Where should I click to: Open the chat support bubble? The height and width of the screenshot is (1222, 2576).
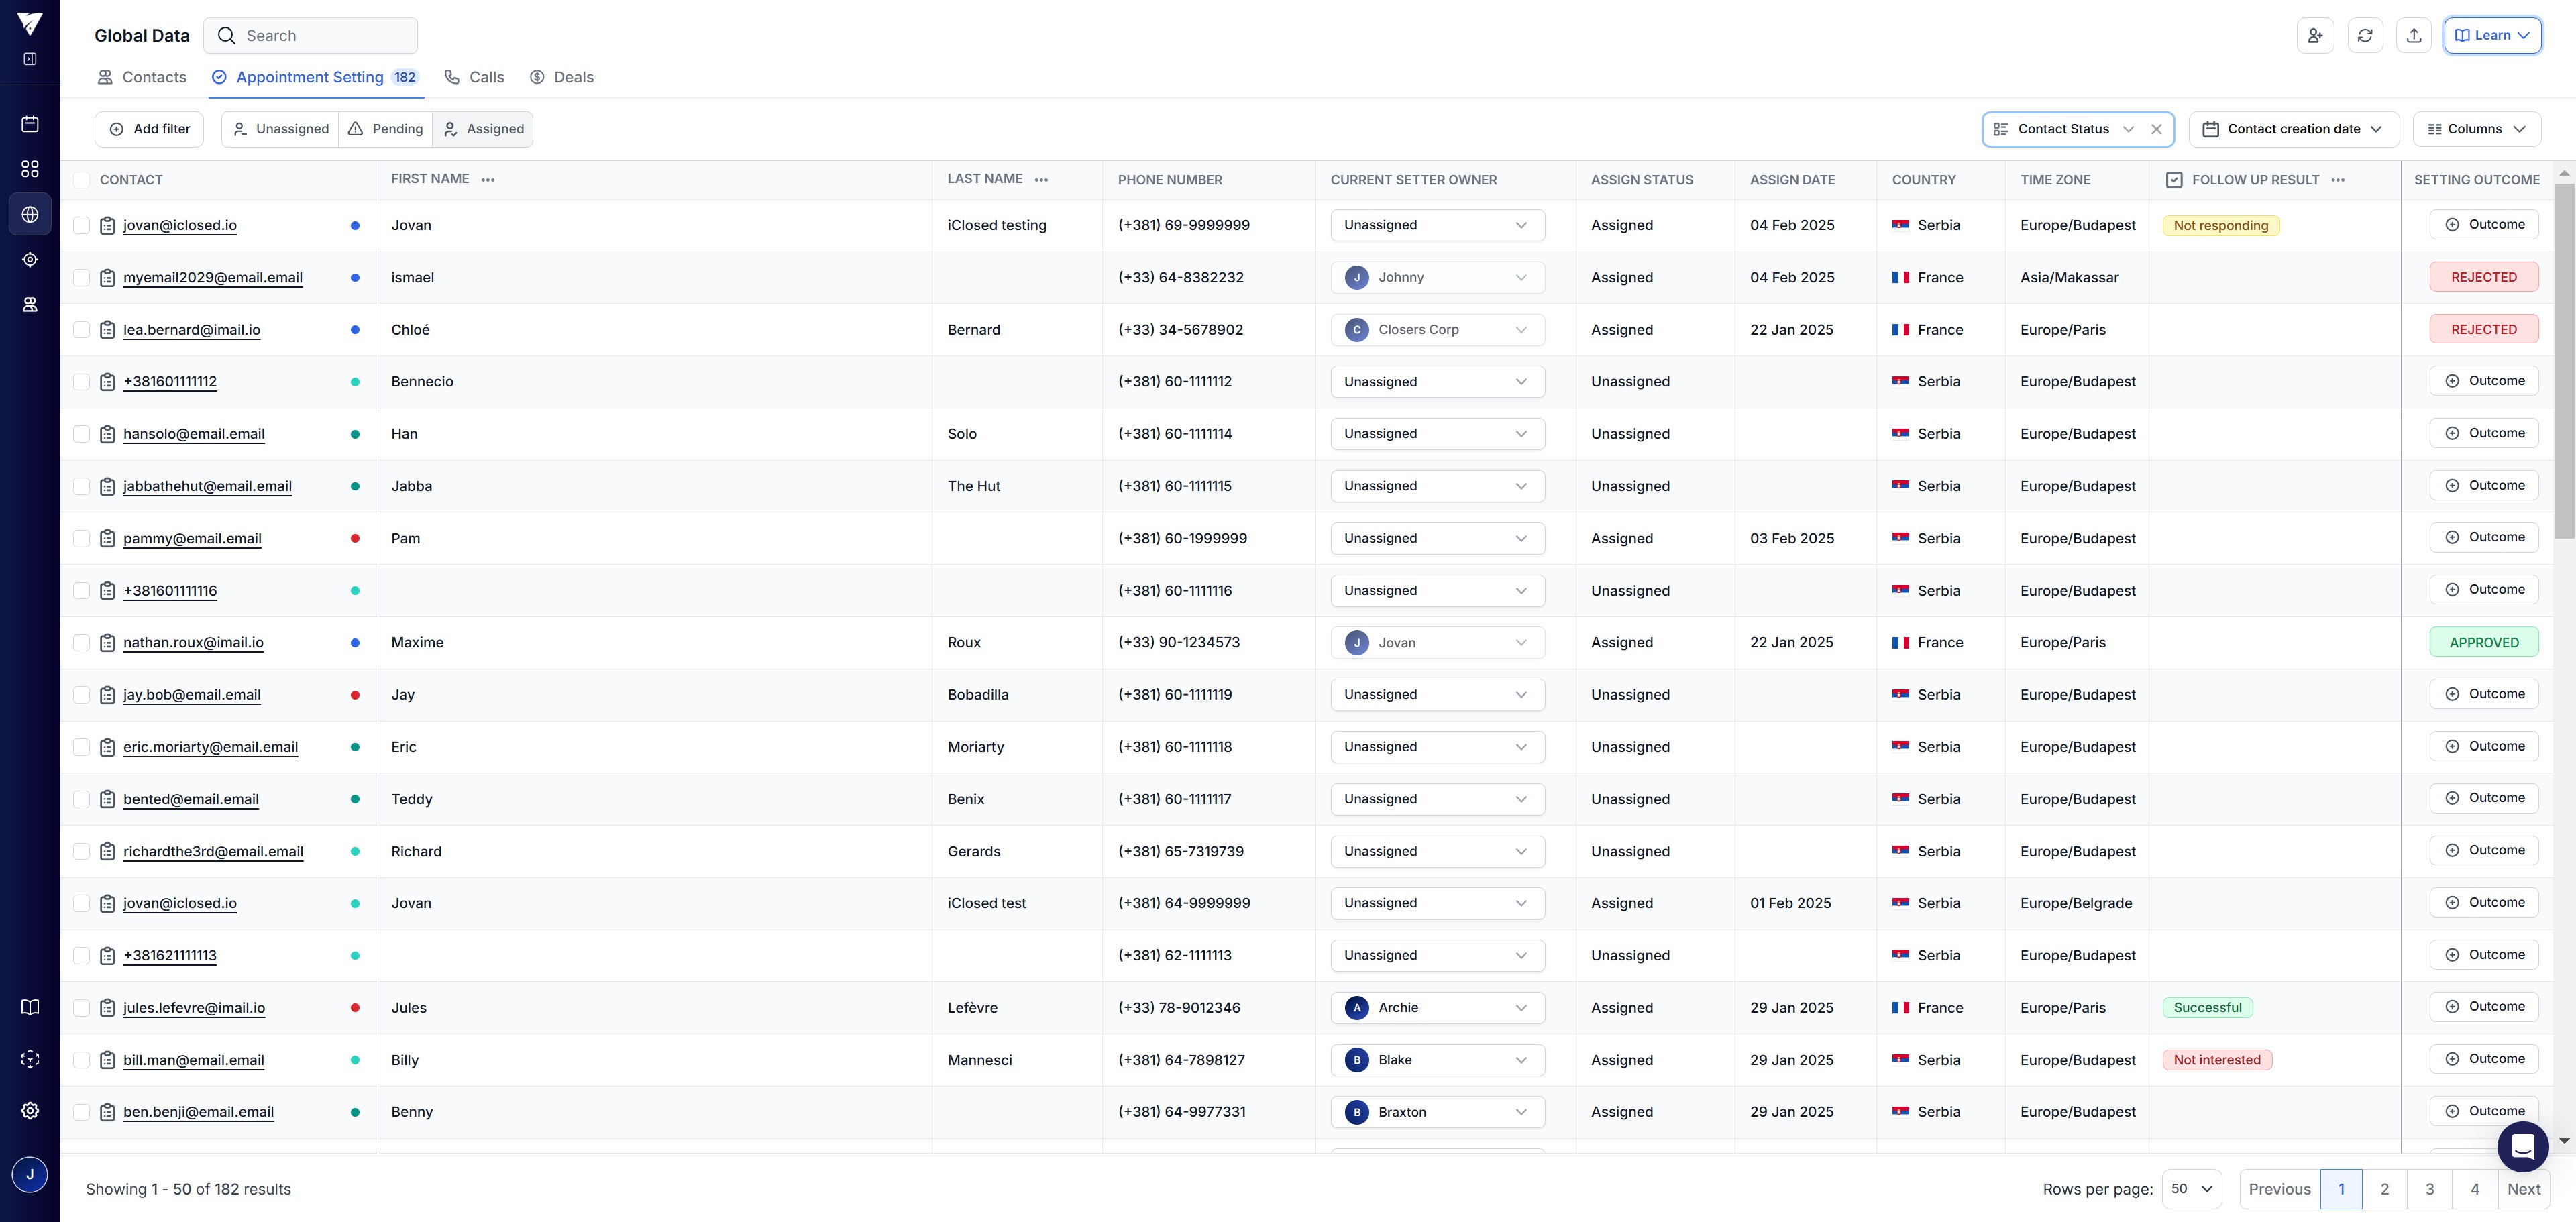[x=2522, y=1146]
